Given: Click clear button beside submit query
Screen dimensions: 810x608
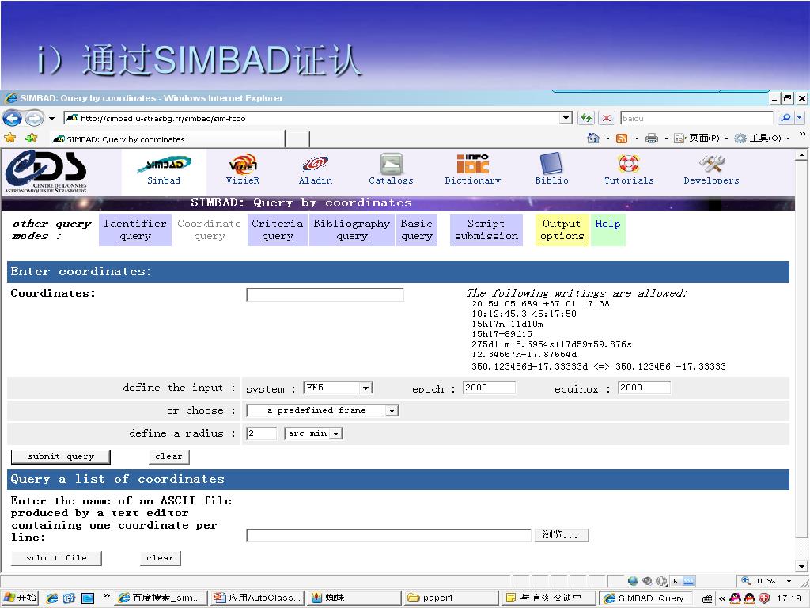Looking at the screenshot, I should point(169,457).
